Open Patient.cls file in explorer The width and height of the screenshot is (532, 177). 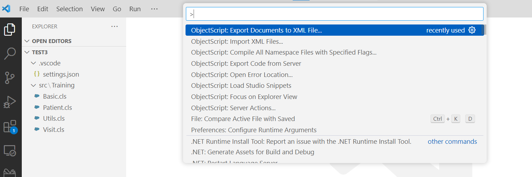point(57,107)
